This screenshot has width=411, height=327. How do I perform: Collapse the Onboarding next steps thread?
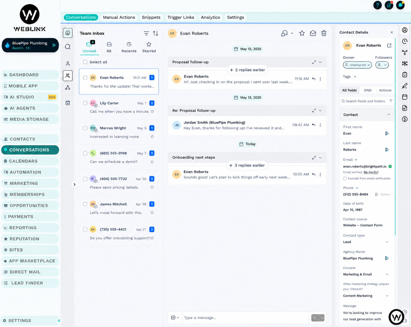(x=320, y=158)
